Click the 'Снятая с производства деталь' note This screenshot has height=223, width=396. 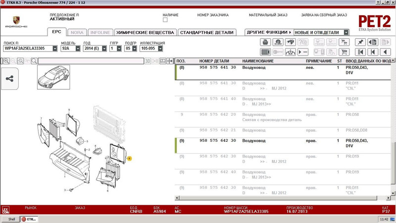point(272,120)
